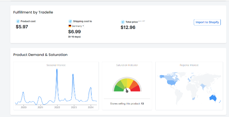
Task: Click the 2024 axis label on chart
Action: click(x=91, y=107)
